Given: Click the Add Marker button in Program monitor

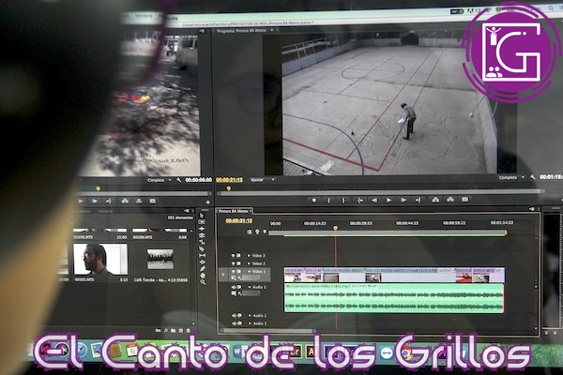Looking at the screenshot, I should coord(316,200).
